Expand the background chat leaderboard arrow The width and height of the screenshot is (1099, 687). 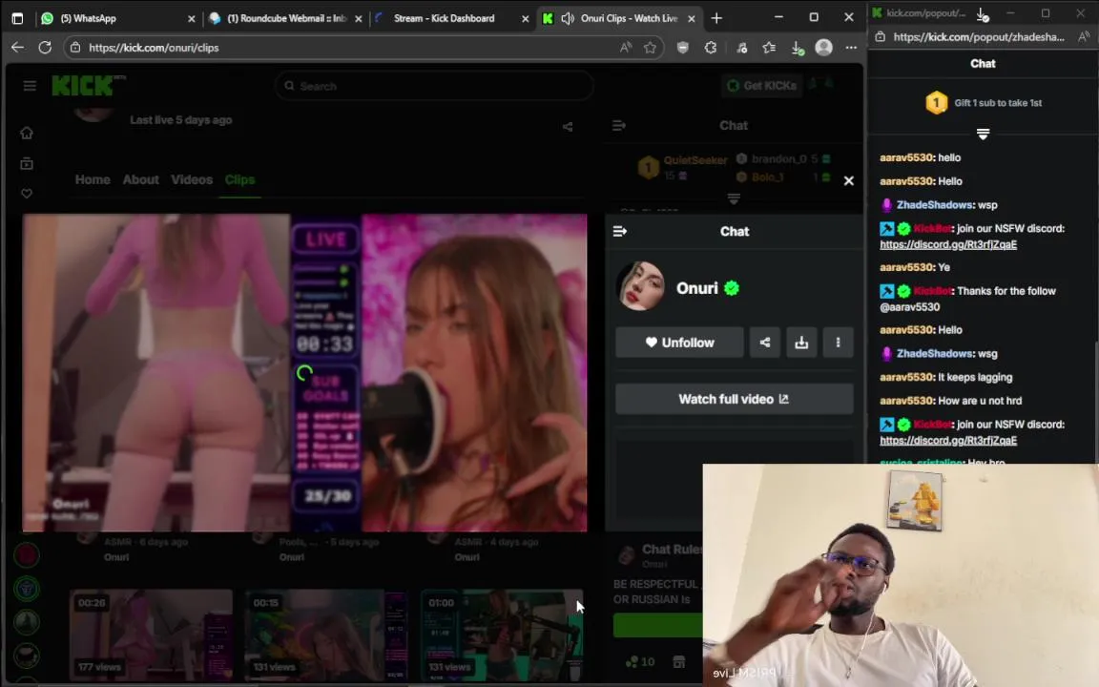point(734,199)
